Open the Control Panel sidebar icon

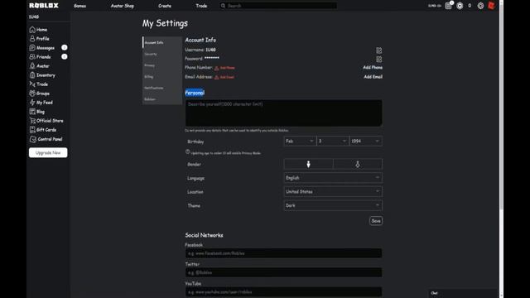coord(33,139)
